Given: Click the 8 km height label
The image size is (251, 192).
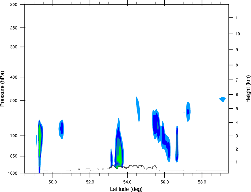Looking at the screenshot, I should click(x=237, y=65).
